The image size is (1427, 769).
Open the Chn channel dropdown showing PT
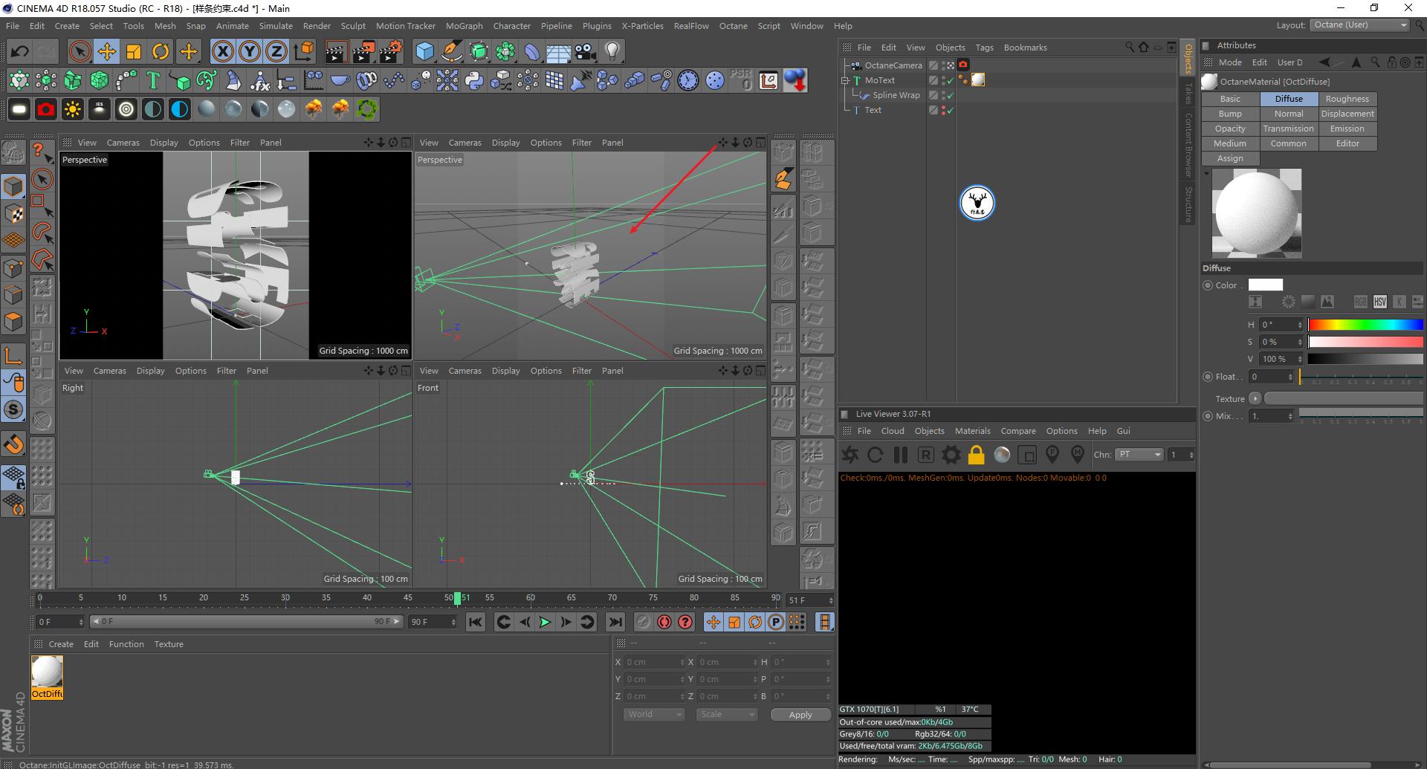(x=1139, y=454)
